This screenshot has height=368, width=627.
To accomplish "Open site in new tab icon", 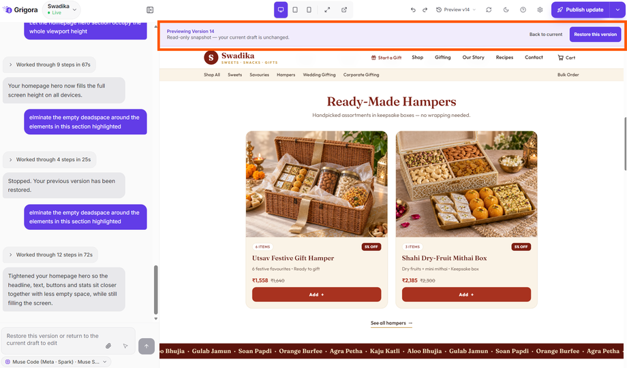I will 344,10.
